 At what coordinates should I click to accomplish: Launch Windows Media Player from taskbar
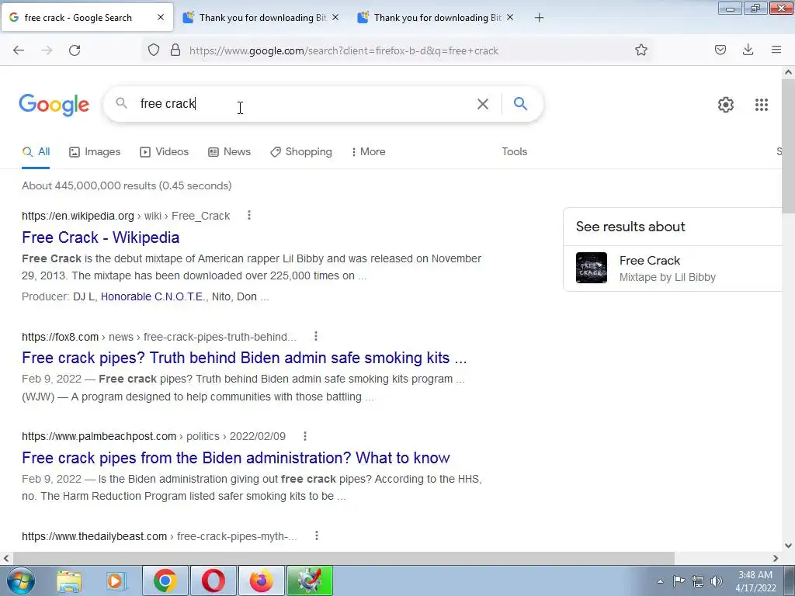click(116, 581)
